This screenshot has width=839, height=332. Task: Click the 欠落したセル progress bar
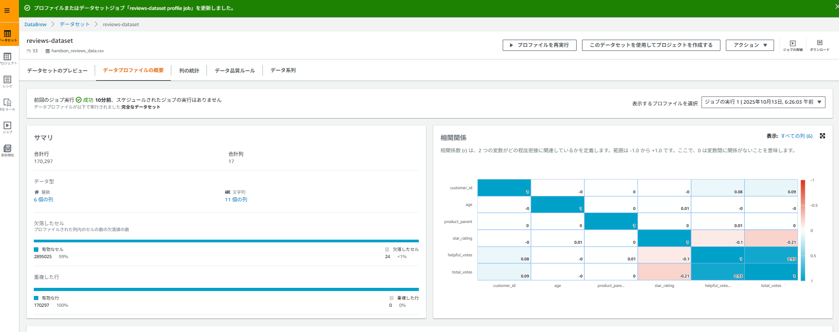[226, 241]
